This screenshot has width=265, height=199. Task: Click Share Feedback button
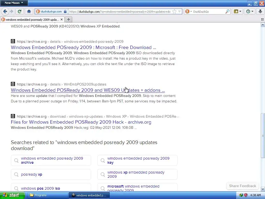tap(242, 186)
